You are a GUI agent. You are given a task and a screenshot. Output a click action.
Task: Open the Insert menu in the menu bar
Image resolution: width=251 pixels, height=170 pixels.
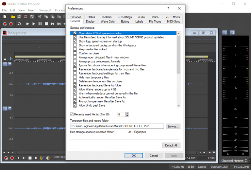click(32, 10)
